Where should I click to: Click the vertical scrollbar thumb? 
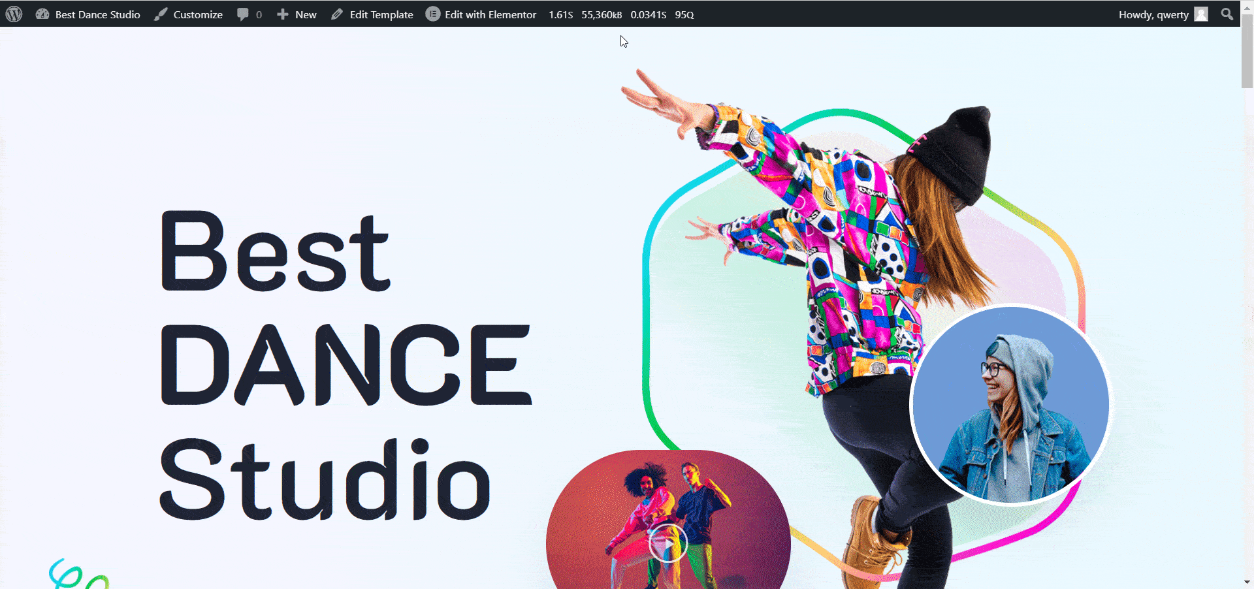coord(1247,52)
